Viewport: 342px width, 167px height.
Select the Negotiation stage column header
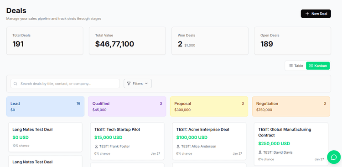tap(291, 106)
